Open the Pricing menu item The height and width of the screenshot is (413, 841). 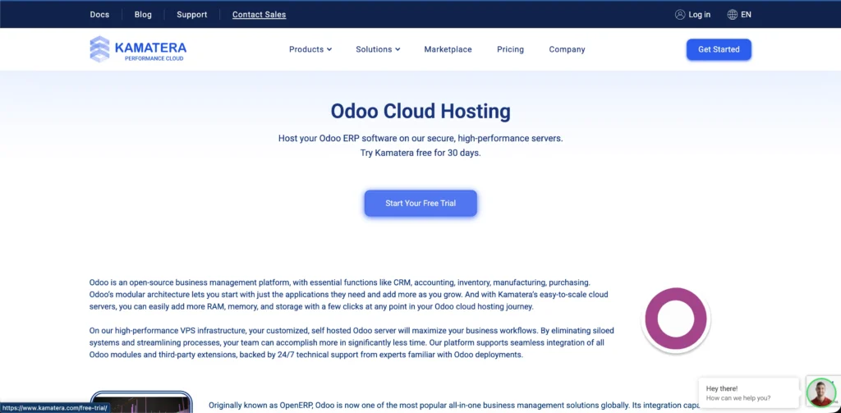pos(510,49)
